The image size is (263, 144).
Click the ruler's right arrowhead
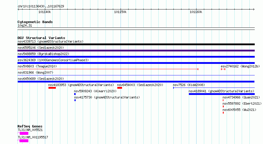click(254, 9)
